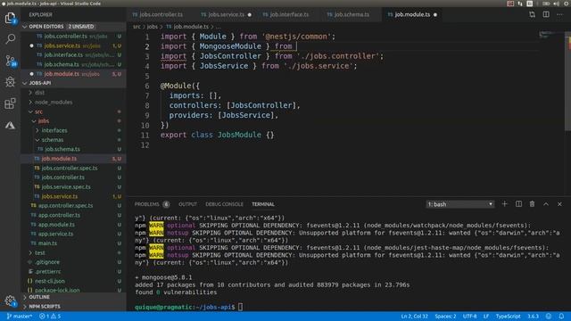Open main.ts in file tree
The height and width of the screenshot is (321, 571).
click(x=47, y=243)
